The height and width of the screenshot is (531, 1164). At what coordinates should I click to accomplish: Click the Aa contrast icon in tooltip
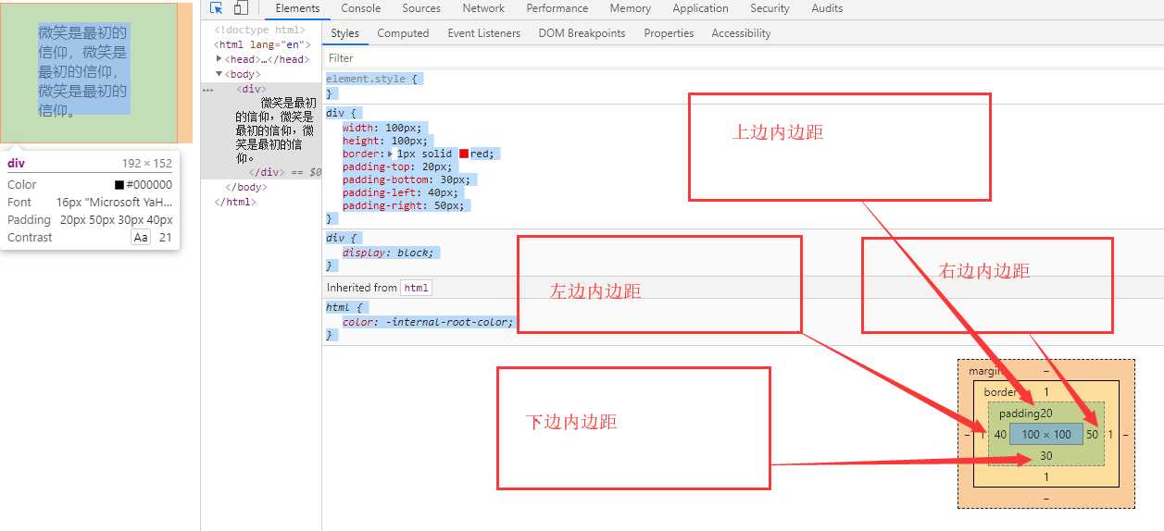pos(141,238)
